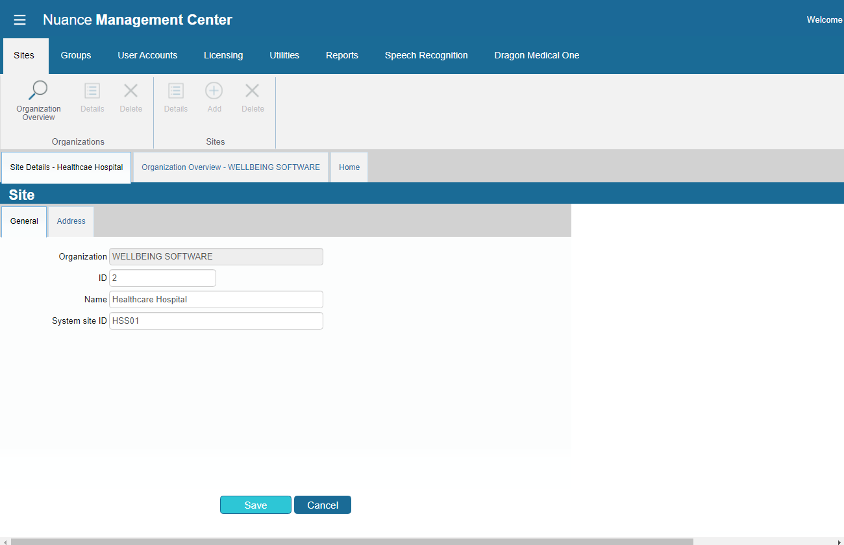This screenshot has width=844, height=545.
Task: Switch to Organization Overview - WELLBEING SOFTWARE tab
Action: pos(230,167)
